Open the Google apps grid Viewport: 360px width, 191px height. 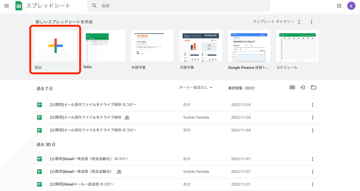339,6
